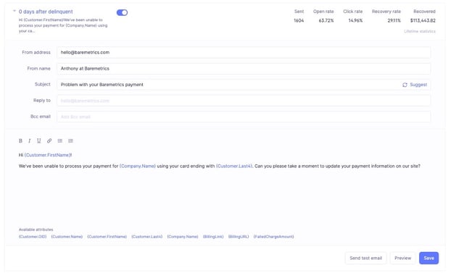Click the Bcc email field
The image size is (451, 273).
(x=244, y=117)
